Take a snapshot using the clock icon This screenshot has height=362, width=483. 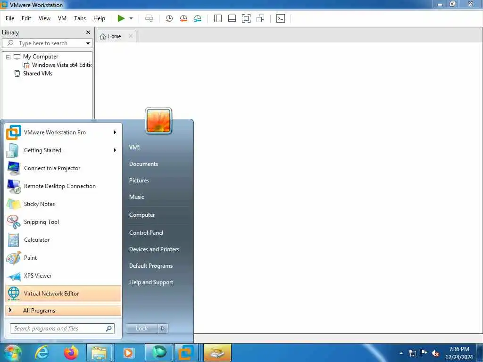pos(169,18)
